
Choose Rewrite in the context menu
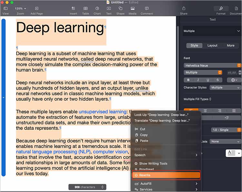click(x=166, y=175)
